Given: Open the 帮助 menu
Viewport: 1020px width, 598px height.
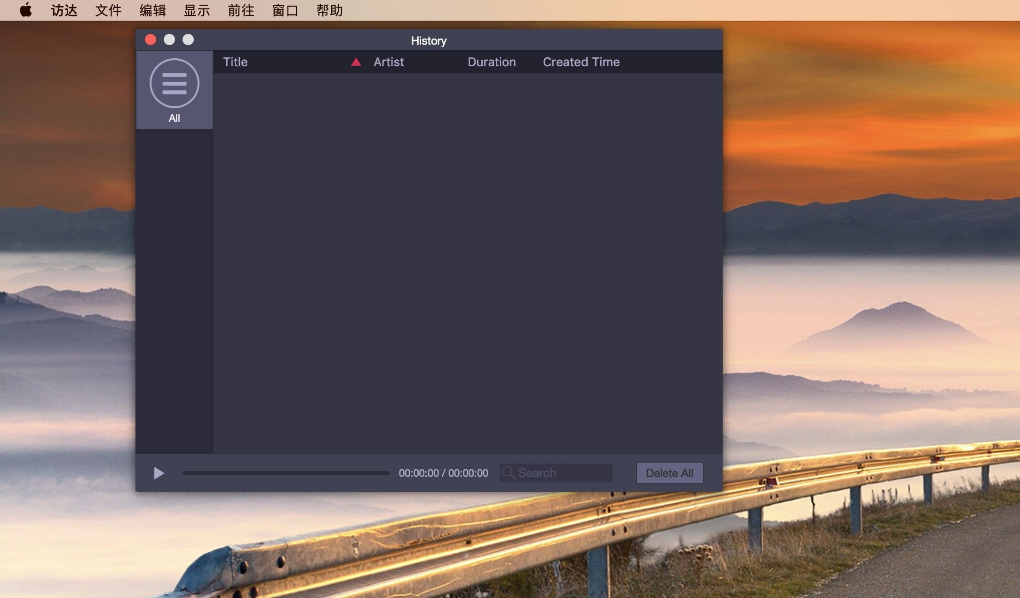Looking at the screenshot, I should coord(329,10).
